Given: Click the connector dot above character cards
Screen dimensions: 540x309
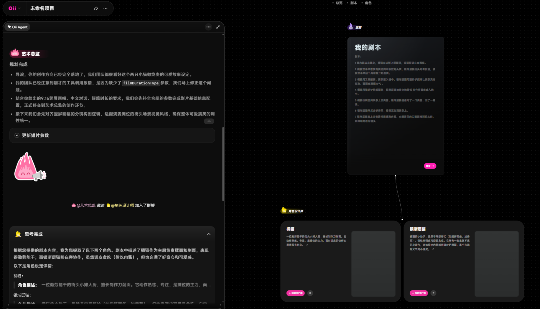Looking at the screenshot, I should [402, 220].
